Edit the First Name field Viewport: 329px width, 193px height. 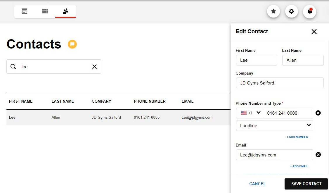[x=257, y=60]
